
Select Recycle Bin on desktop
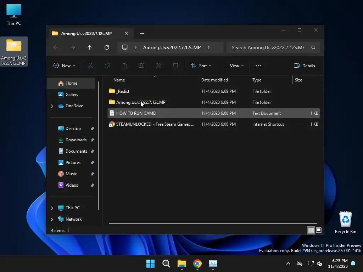pos(345,223)
